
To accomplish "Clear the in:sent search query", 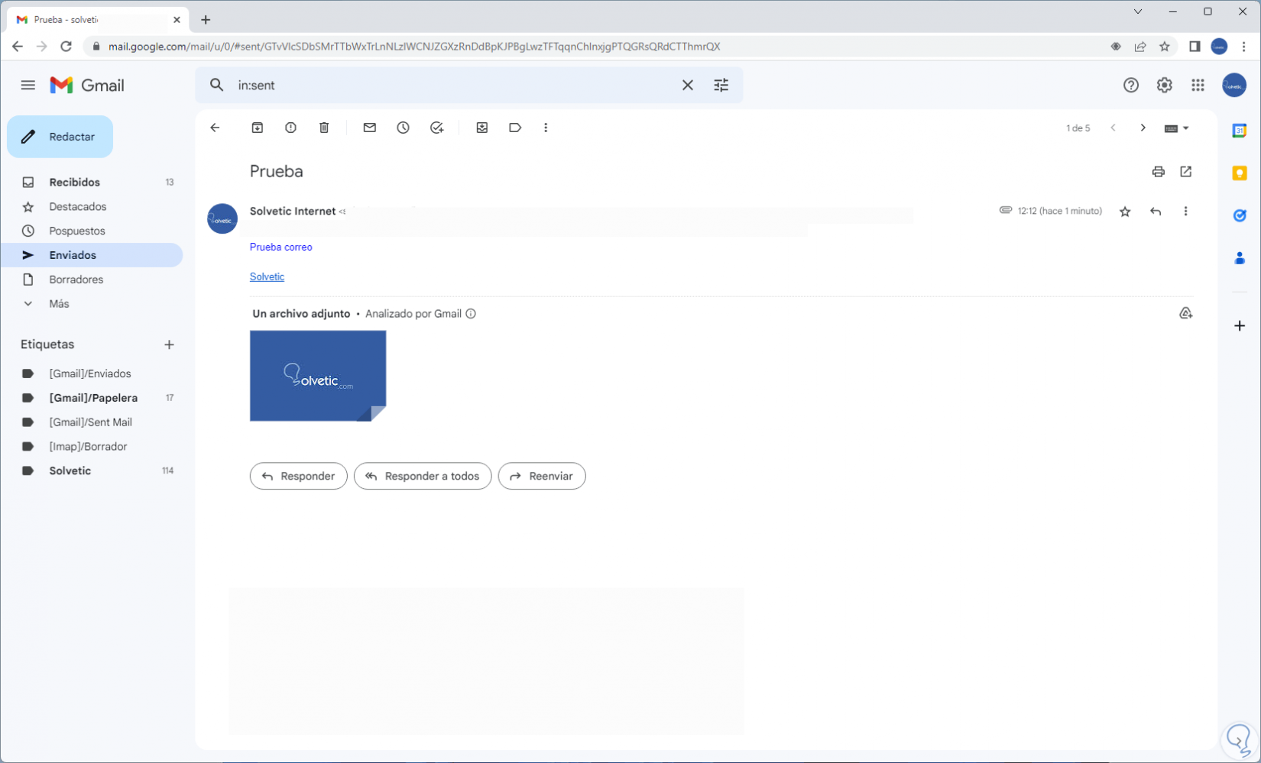I will [688, 85].
